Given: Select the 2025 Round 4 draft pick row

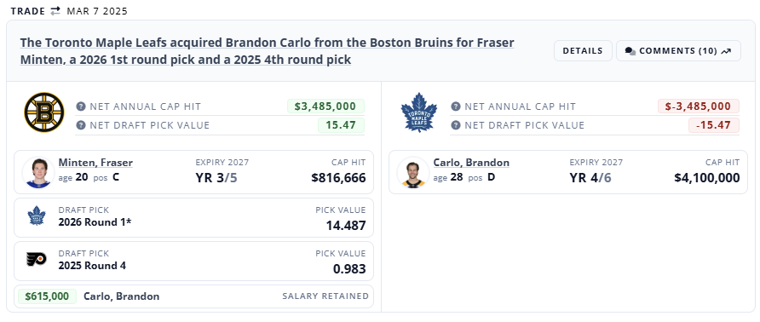Looking at the screenshot, I should point(194,261).
